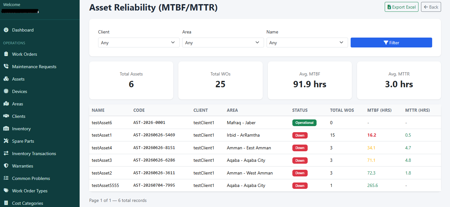Select the testAsset3 name cell

(102, 160)
